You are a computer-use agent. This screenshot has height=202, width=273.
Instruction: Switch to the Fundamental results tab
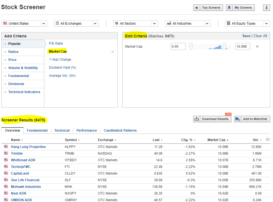[x=37, y=131]
